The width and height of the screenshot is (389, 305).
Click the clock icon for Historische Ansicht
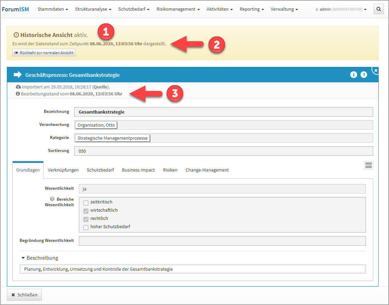(x=16, y=35)
